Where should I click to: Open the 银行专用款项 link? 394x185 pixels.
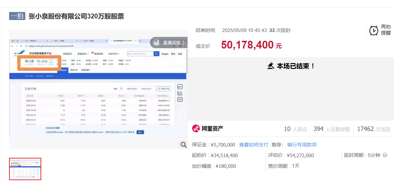tap(302, 145)
